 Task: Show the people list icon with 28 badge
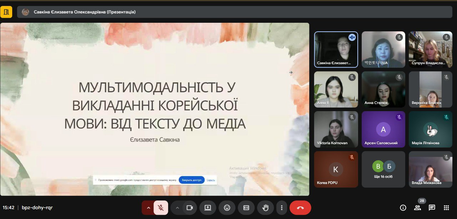click(x=417, y=208)
